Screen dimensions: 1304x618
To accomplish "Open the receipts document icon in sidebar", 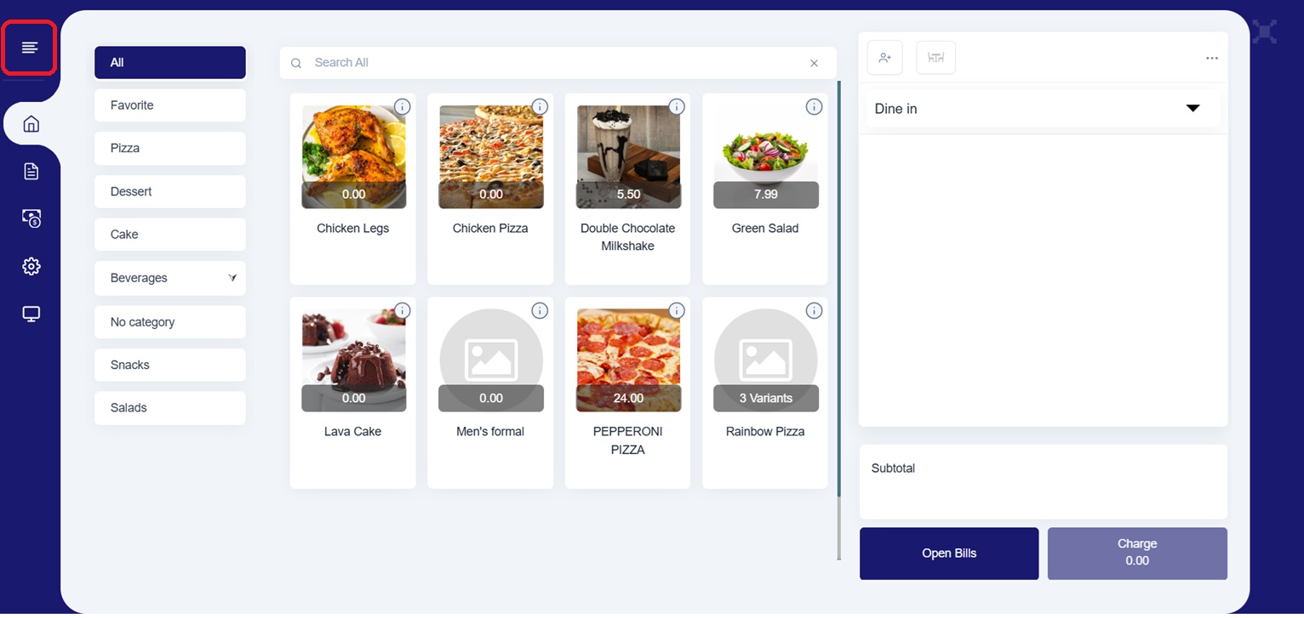I will pyautogui.click(x=31, y=172).
